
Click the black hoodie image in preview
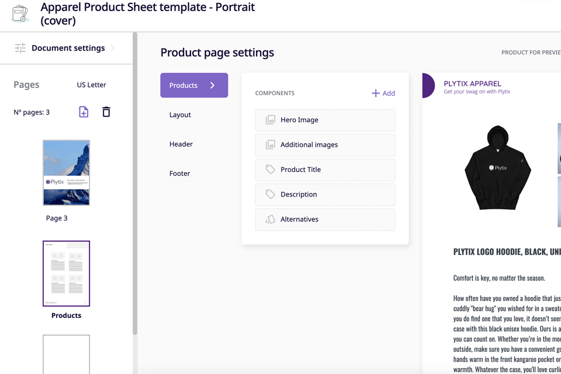pyautogui.click(x=498, y=168)
